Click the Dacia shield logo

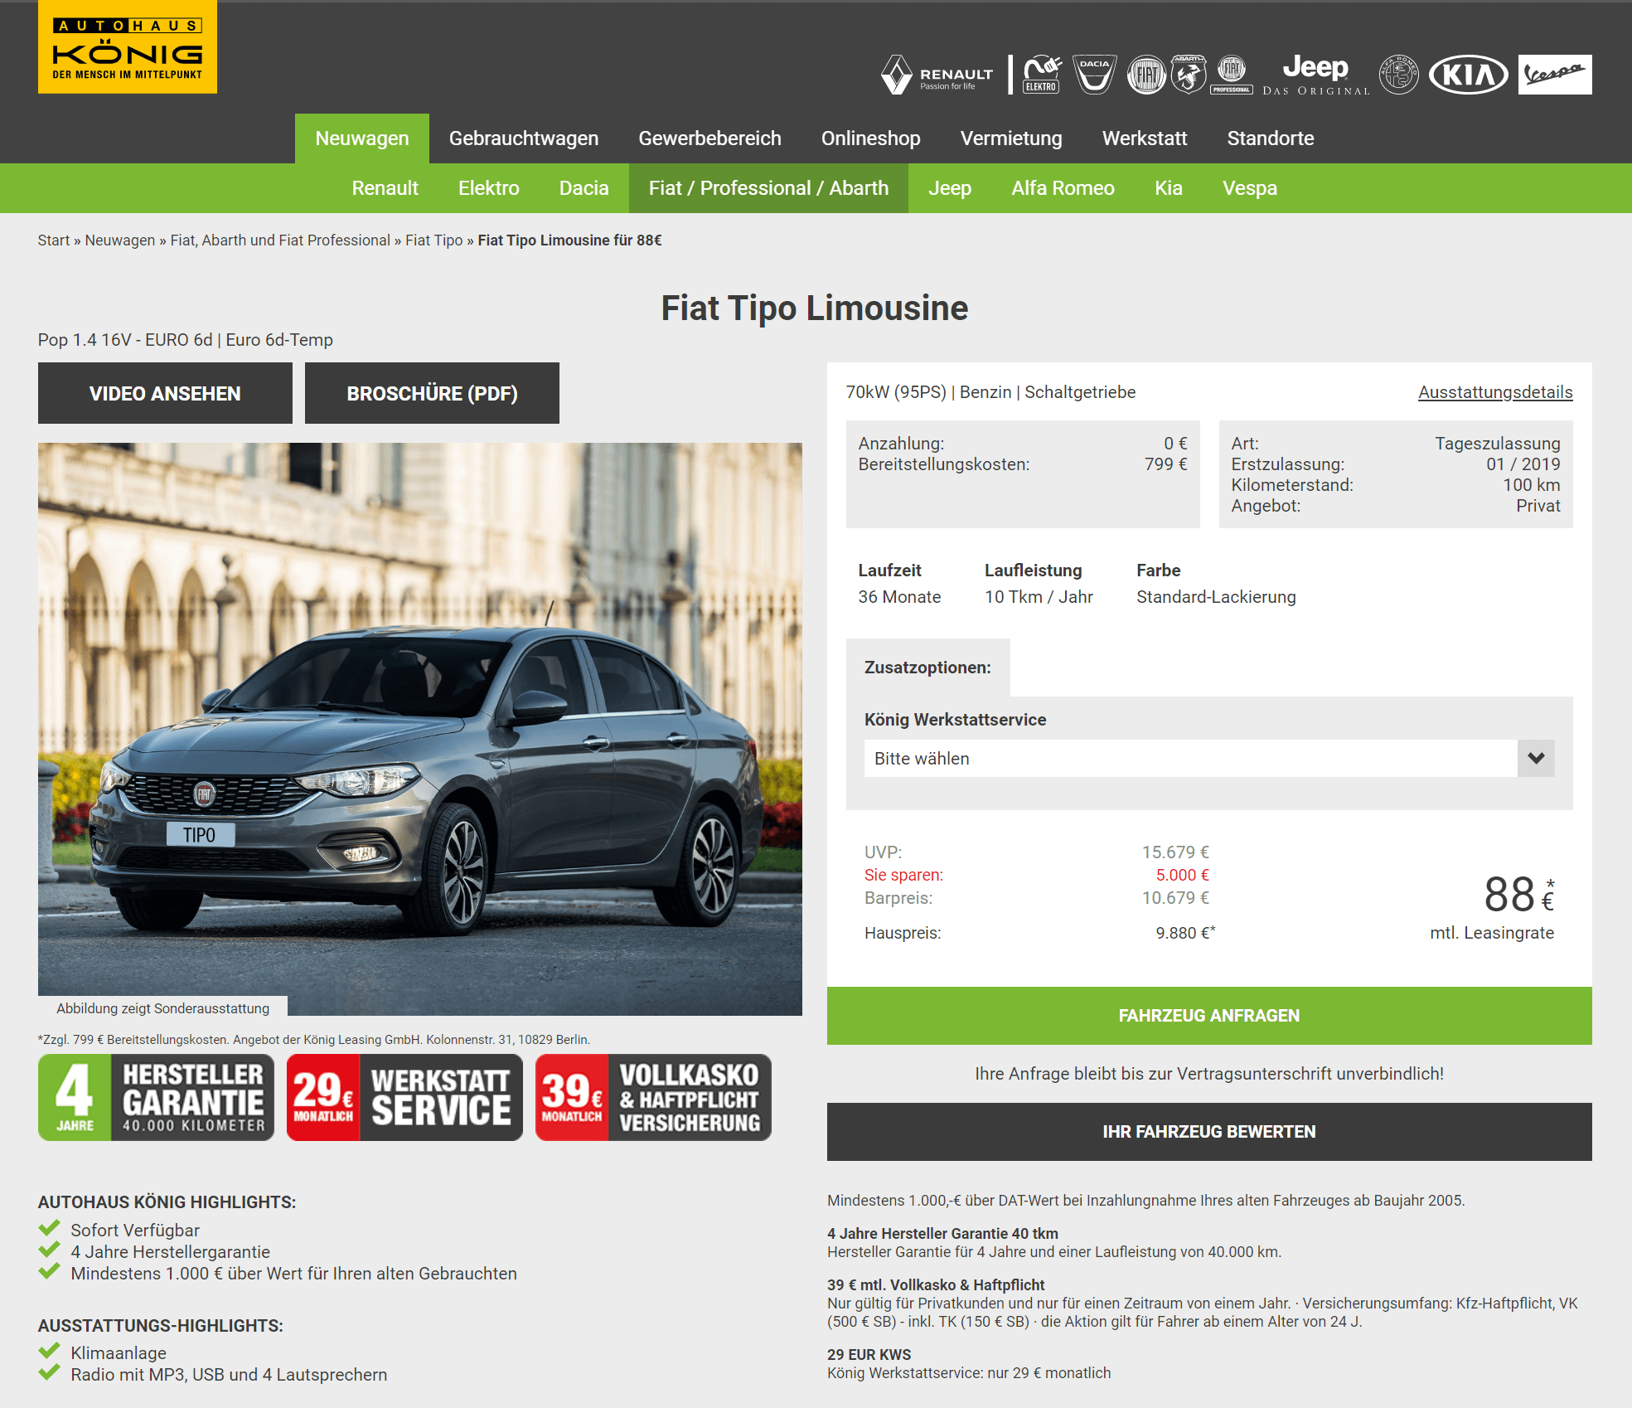1095,75
